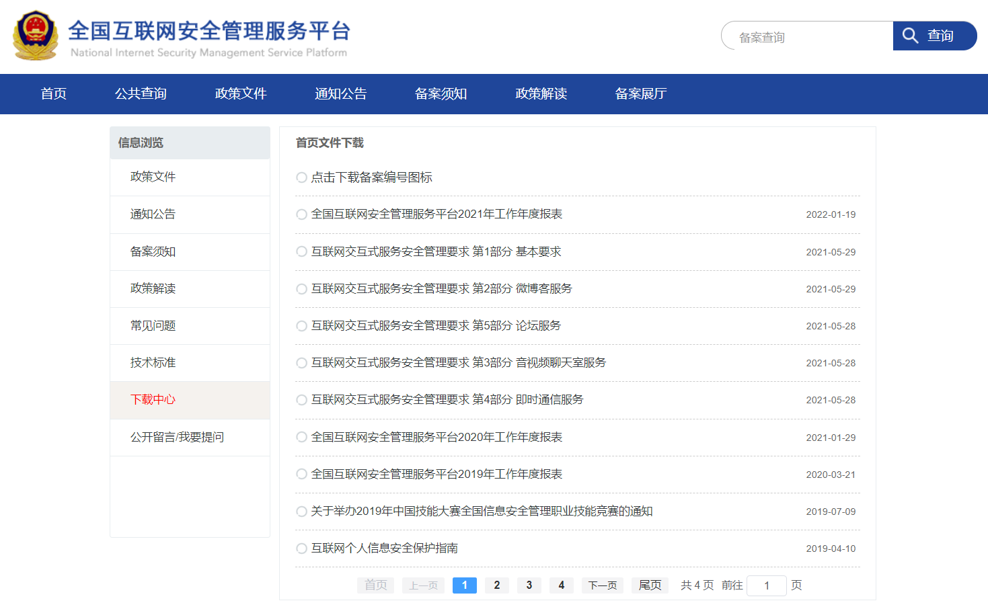Select the radio for 第1部分 基本要求

pos(301,251)
